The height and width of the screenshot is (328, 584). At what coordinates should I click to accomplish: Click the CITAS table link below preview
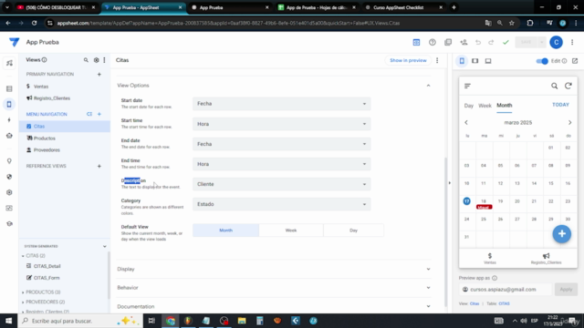[x=504, y=303]
